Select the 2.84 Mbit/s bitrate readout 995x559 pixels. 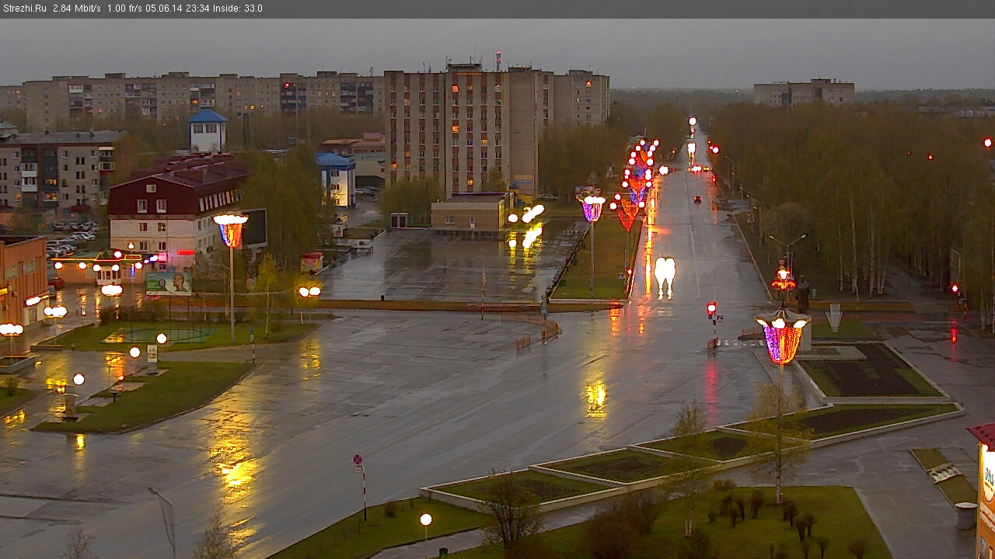click(x=77, y=9)
